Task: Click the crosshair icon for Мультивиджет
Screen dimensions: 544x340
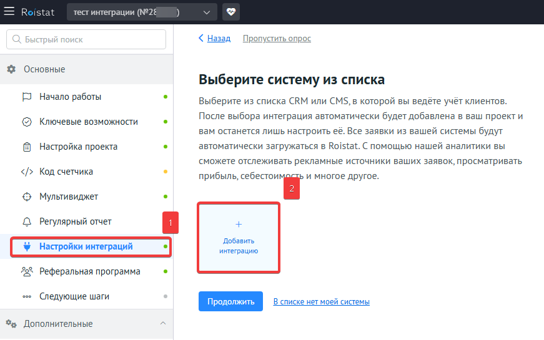Action: 27,197
